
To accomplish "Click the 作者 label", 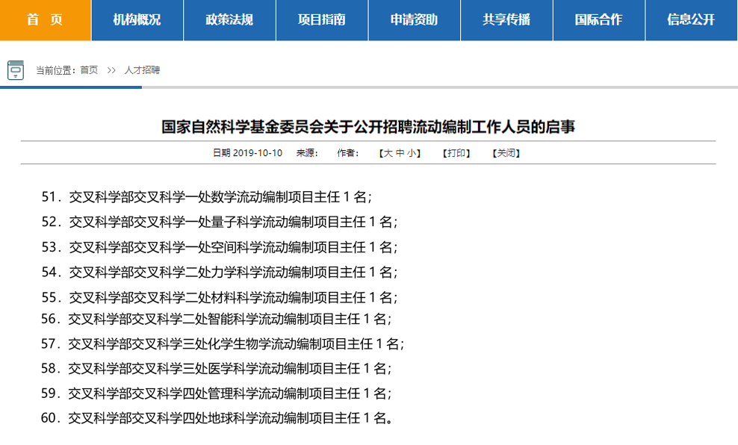I will pos(348,153).
